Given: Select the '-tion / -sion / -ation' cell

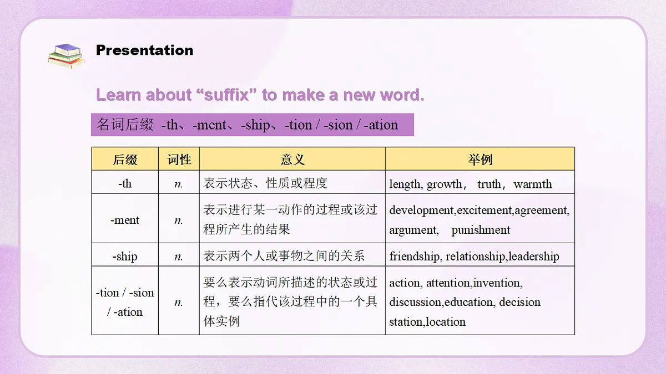Looking at the screenshot, I should 125,301.
